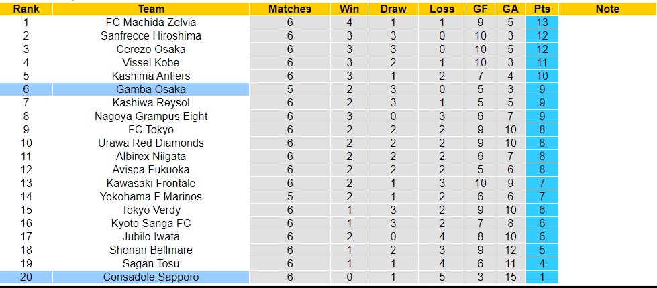Click the Matches column header

pyautogui.click(x=290, y=9)
